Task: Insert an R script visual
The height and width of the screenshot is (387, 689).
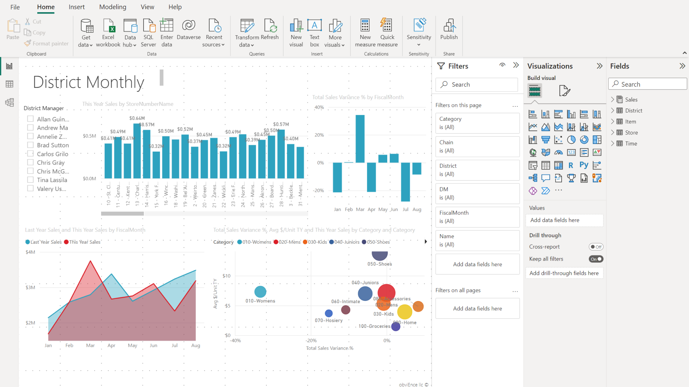Action: coord(571,165)
